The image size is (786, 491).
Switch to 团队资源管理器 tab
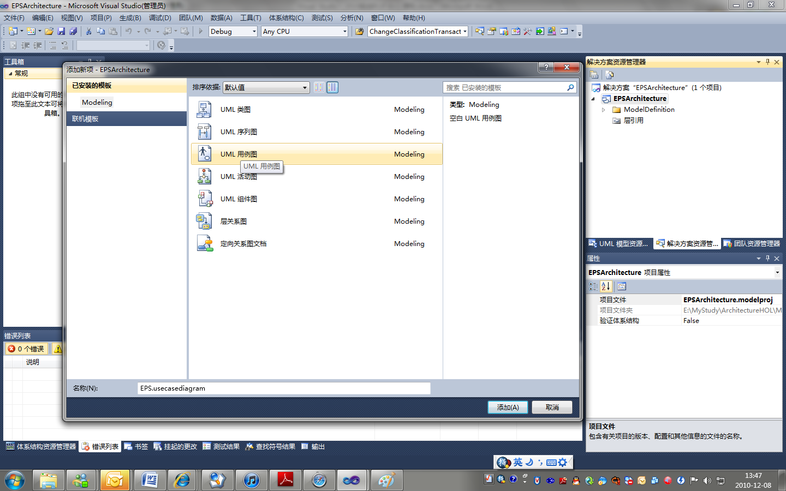[752, 244]
